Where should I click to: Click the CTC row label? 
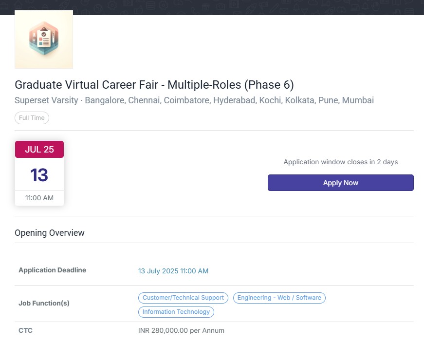pyautogui.click(x=25, y=330)
